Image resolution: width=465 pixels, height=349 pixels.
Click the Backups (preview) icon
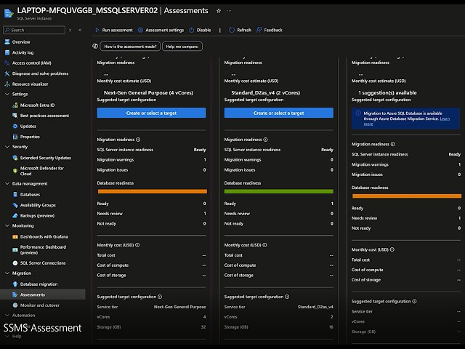tap(15, 216)
